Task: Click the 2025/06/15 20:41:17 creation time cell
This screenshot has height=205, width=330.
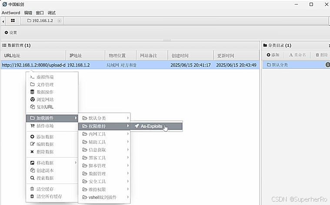Action: 190,65
